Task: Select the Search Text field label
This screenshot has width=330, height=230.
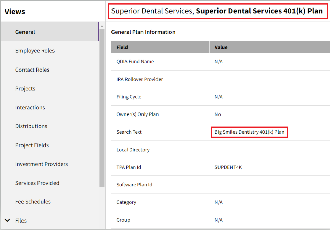Action: click(x=129, y=132)
